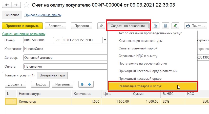Choose Акт об оказании производственных услуг
The width and height of the screenshot is (209, 114).
[152, 33]
